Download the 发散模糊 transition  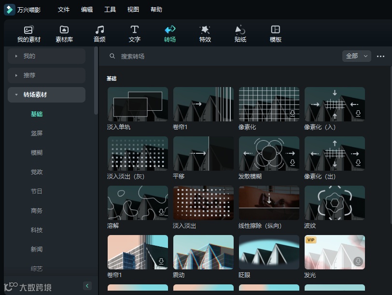click(293, 163)
